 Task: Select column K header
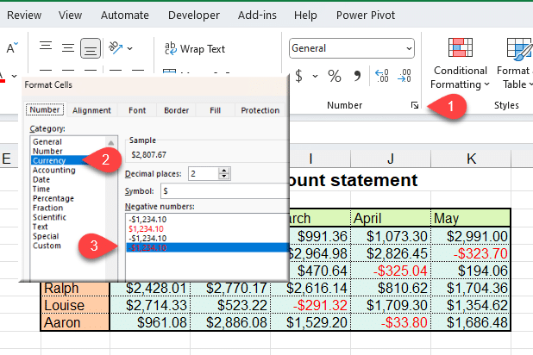coord(471,159)
